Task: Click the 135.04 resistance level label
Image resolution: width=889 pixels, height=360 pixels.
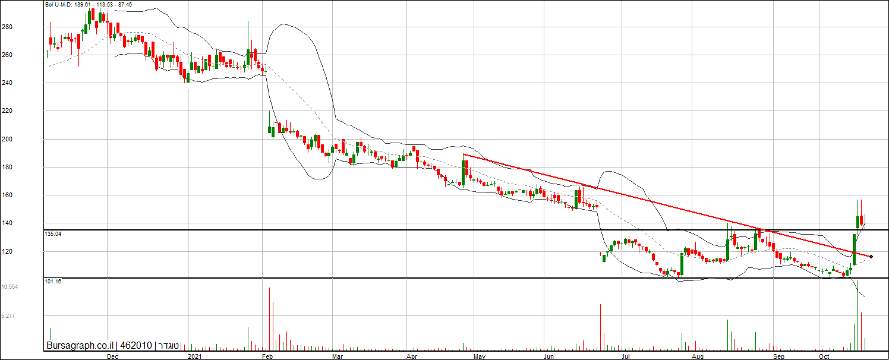Action: pyautogui.click(x=53, y=234)
